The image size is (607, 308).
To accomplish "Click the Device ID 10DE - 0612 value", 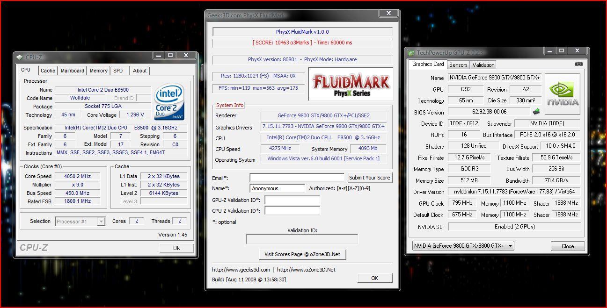I will pos(464,124).
